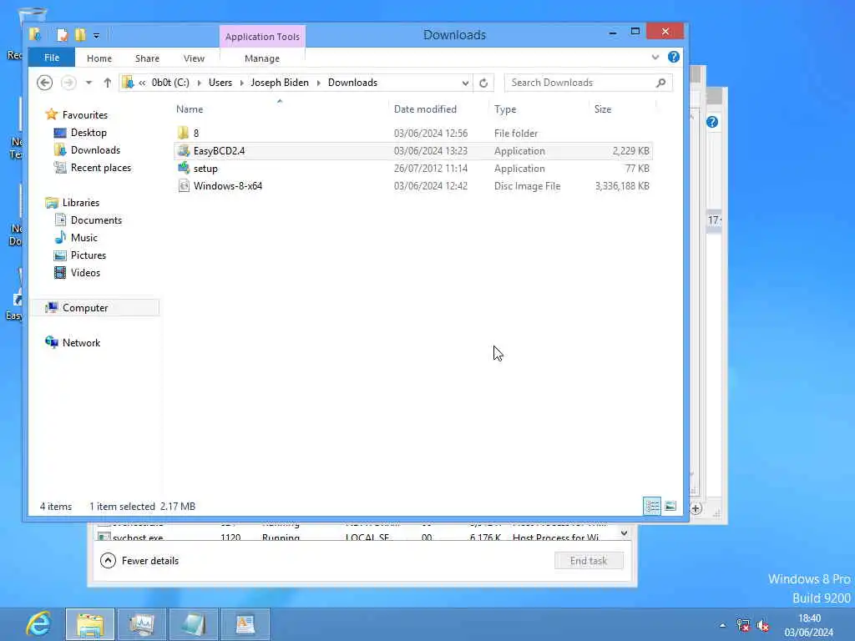The image size is (855, 641).
Task: Select Windows-8-x64 disc image icon
Action: [x=184, y=186]
